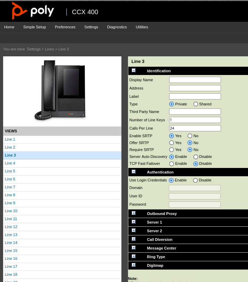Expand the Ring Type section

[x=134, y=256]
